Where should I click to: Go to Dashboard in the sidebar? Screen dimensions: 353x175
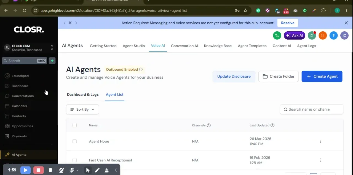20,86
